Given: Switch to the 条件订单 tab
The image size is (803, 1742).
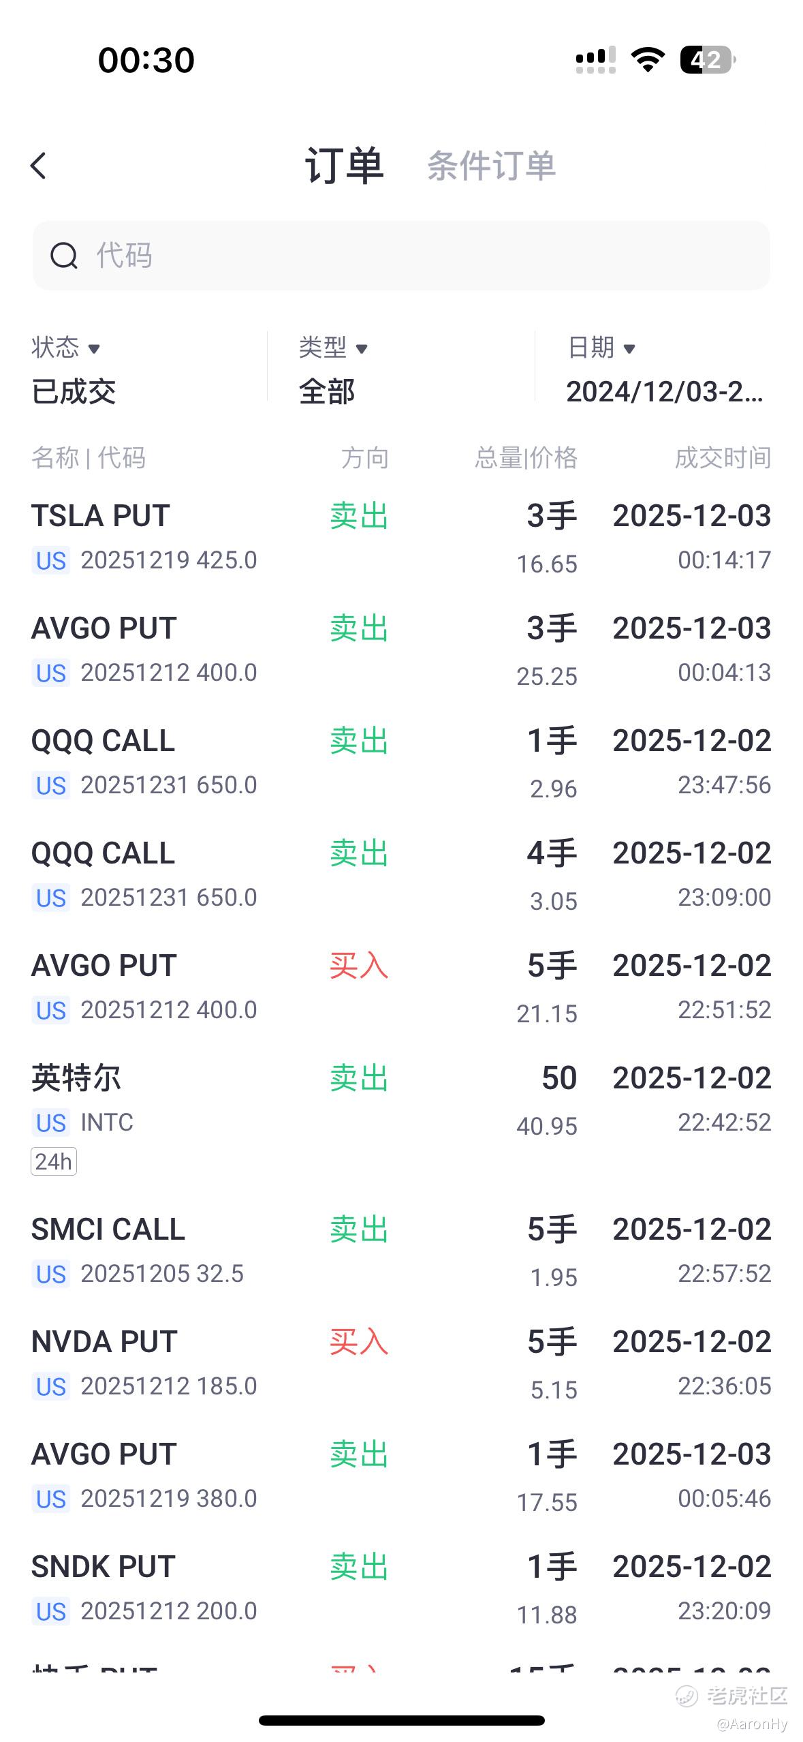Looking at the screenshot, I should [491, 166].
